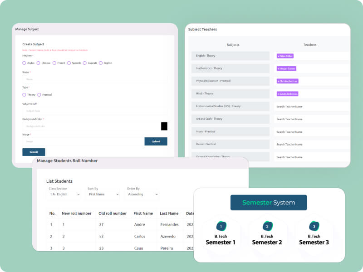This screenshot has width=363, height=272.
Task: Select the Arabic medium radio button
Action: click(24, 63)
